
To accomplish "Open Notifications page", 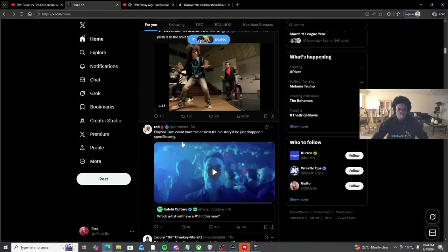I will tap(99, 66).
